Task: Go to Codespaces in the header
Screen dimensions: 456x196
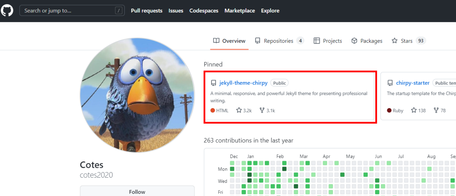Action: tap(204, 10)
